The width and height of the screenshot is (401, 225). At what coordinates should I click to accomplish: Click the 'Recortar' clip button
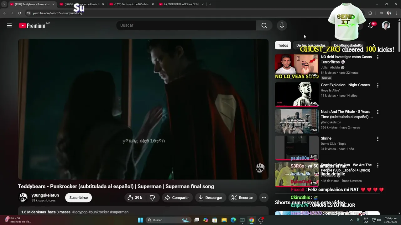[243, 198]
